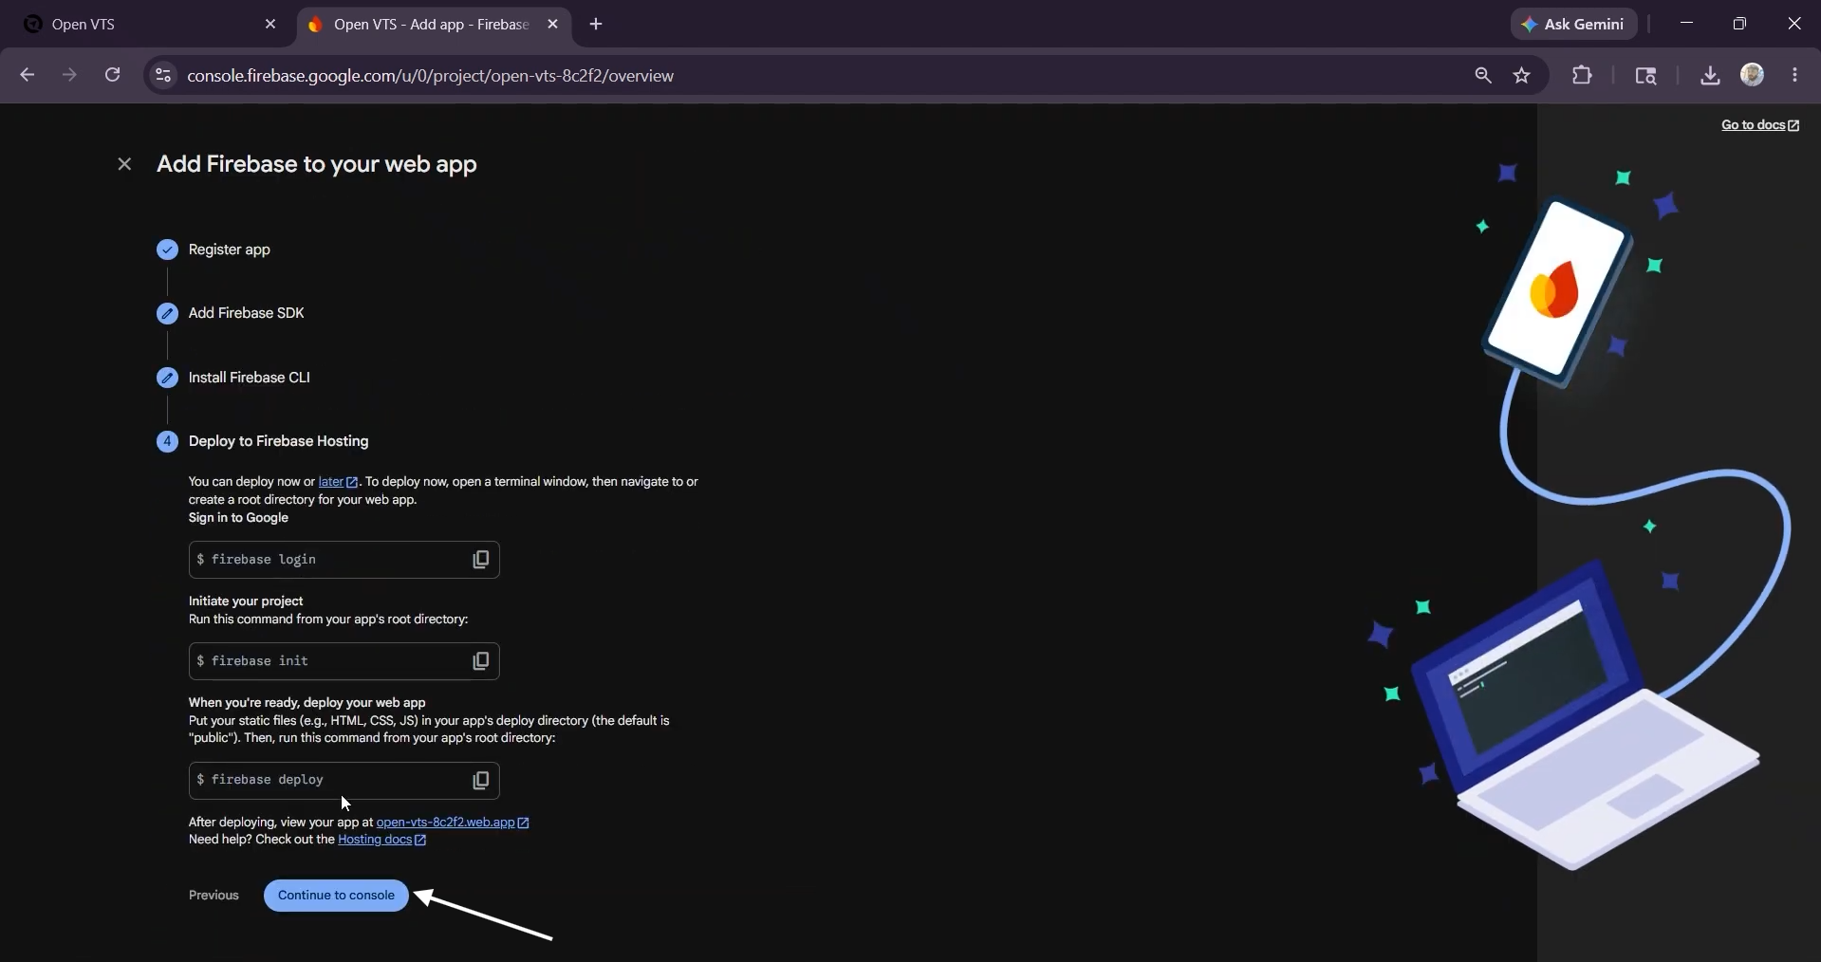Select the '$ firebase login' command text
This screenshot has height=962, width=1821.
pyautogui.click(x=256, y=560)
